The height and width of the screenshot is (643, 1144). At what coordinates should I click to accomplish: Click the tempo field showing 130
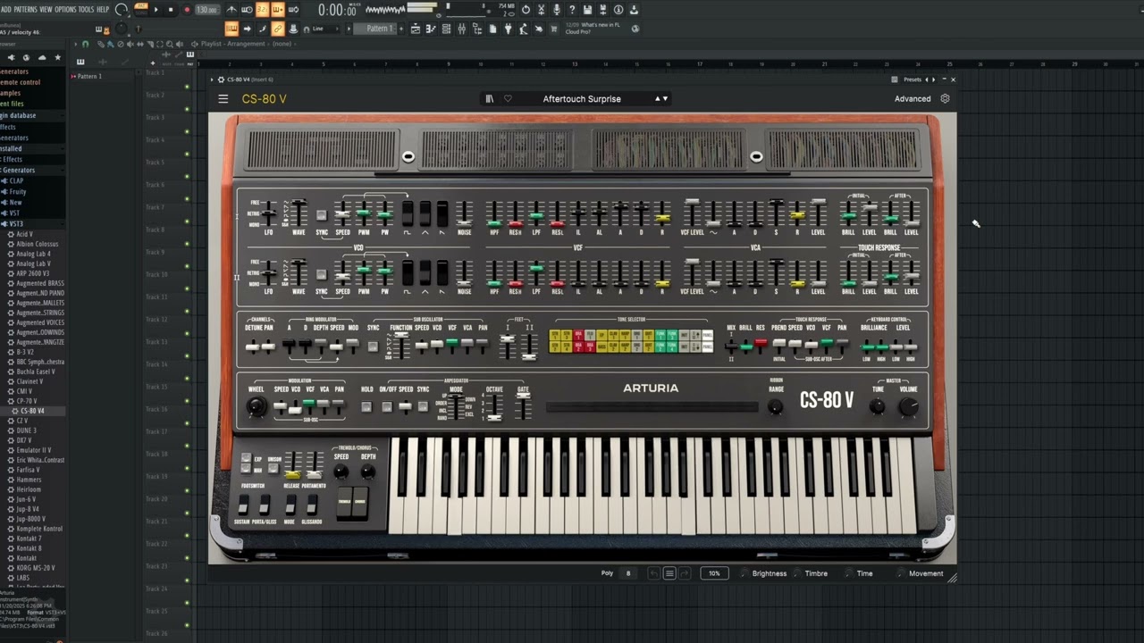tap(207, 10)
